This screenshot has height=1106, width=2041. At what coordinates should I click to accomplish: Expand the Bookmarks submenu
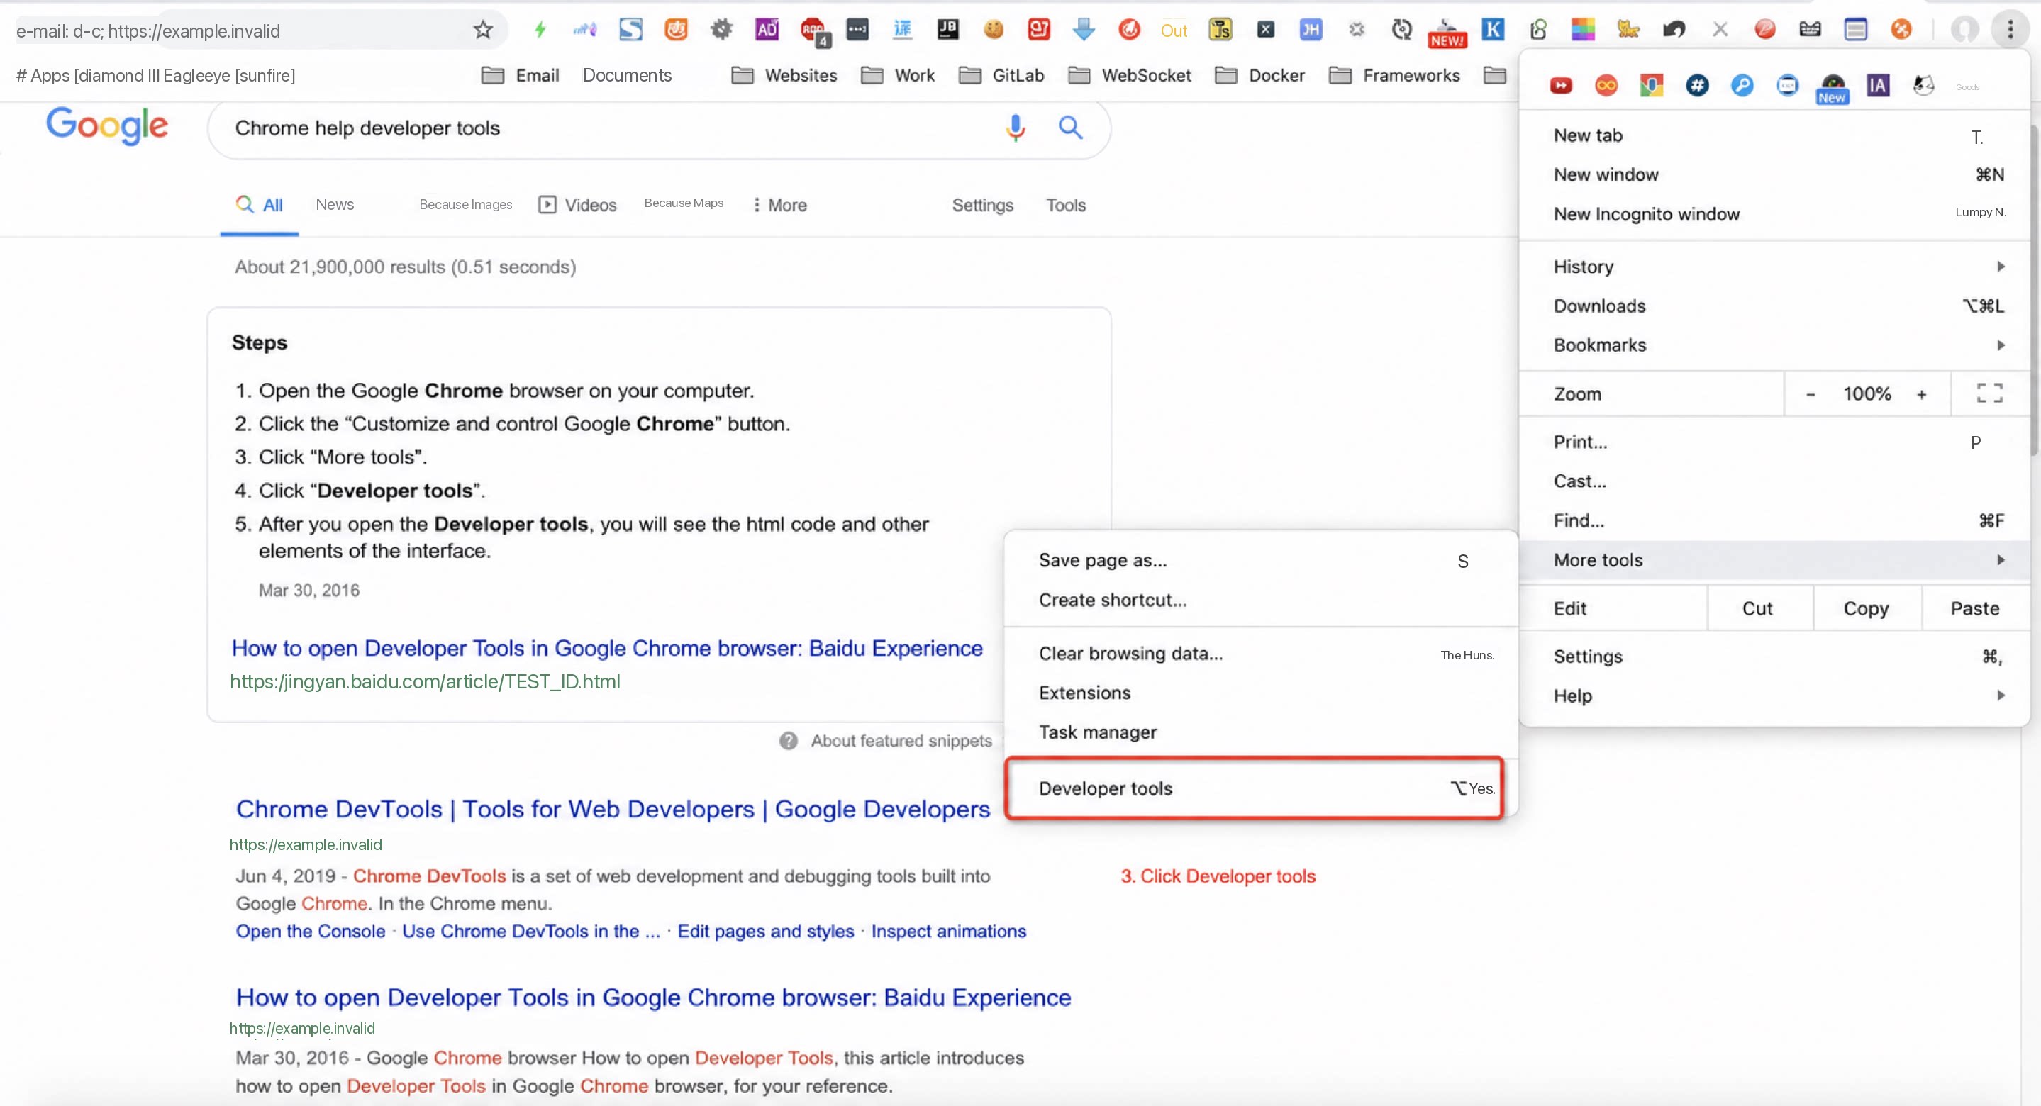coord(1775,345)
